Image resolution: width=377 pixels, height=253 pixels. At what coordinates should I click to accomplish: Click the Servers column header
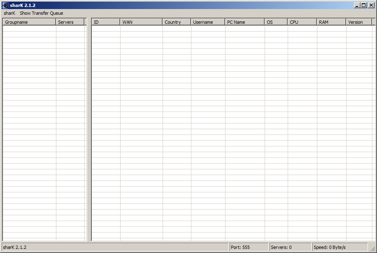(x=70, y=22)
